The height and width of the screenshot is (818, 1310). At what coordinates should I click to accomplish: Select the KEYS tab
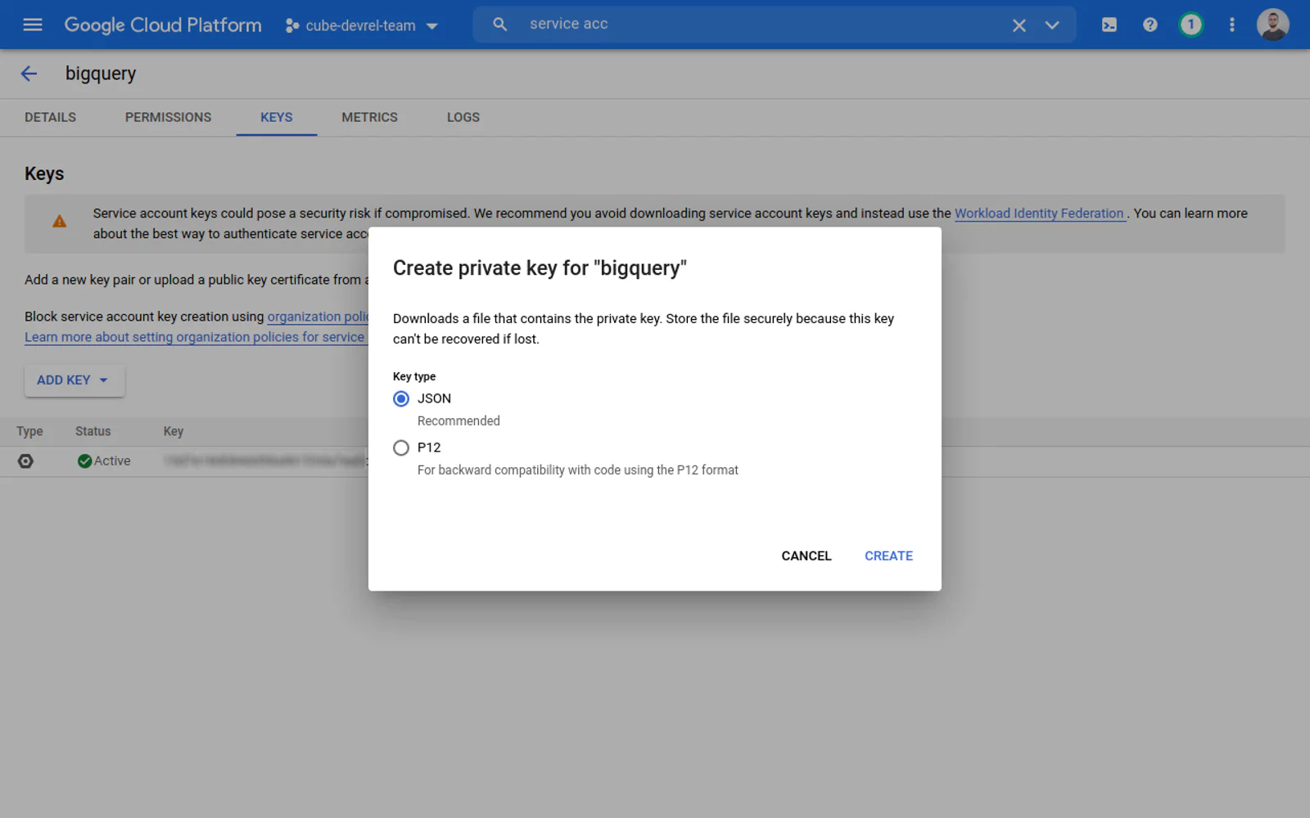[x=277, y=117]
